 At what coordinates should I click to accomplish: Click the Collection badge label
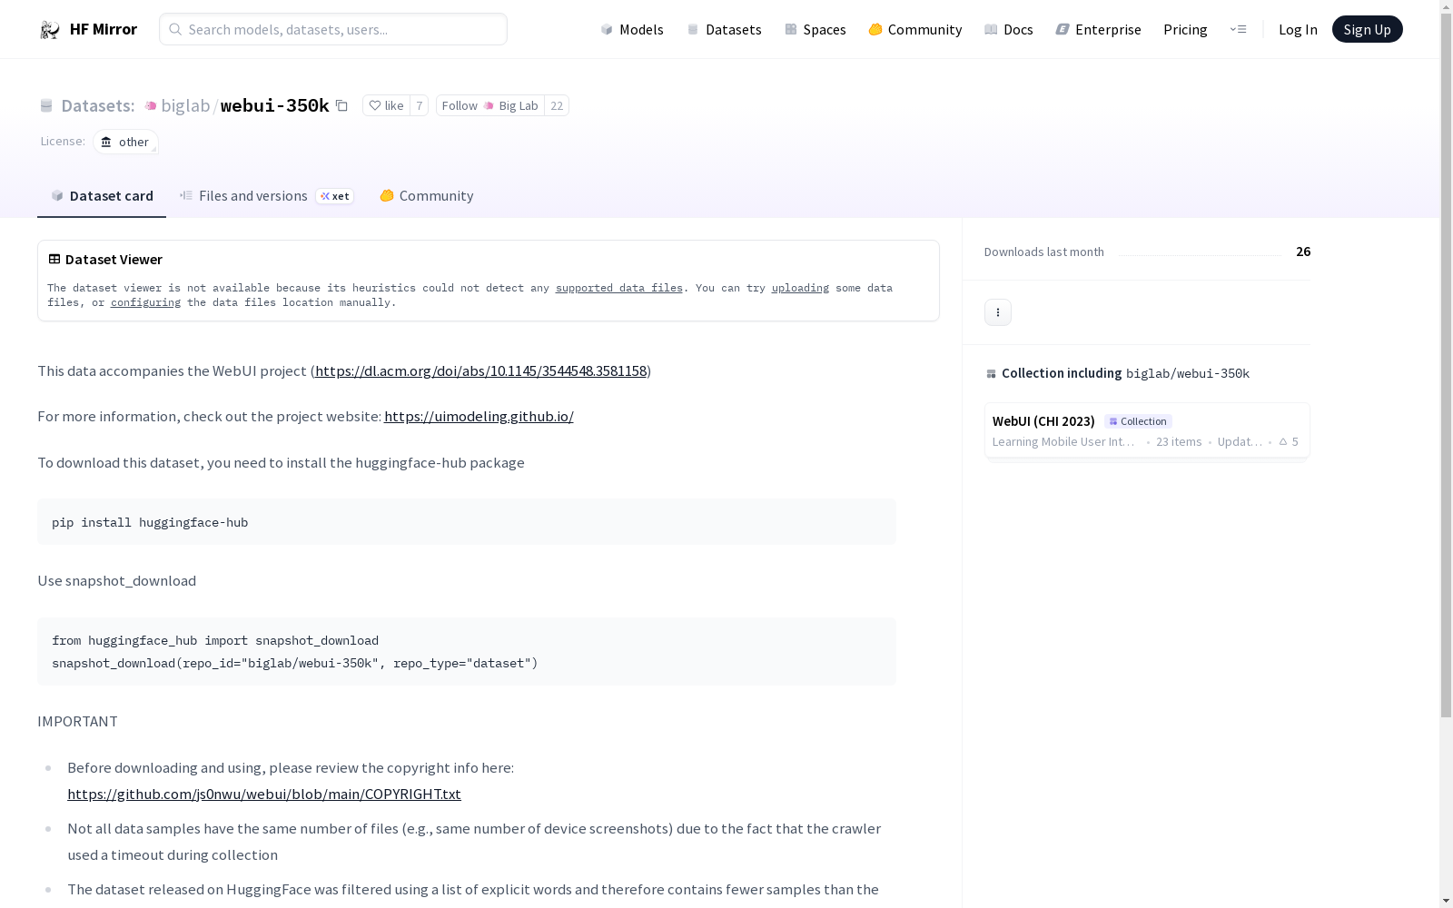click(1138, 421)
